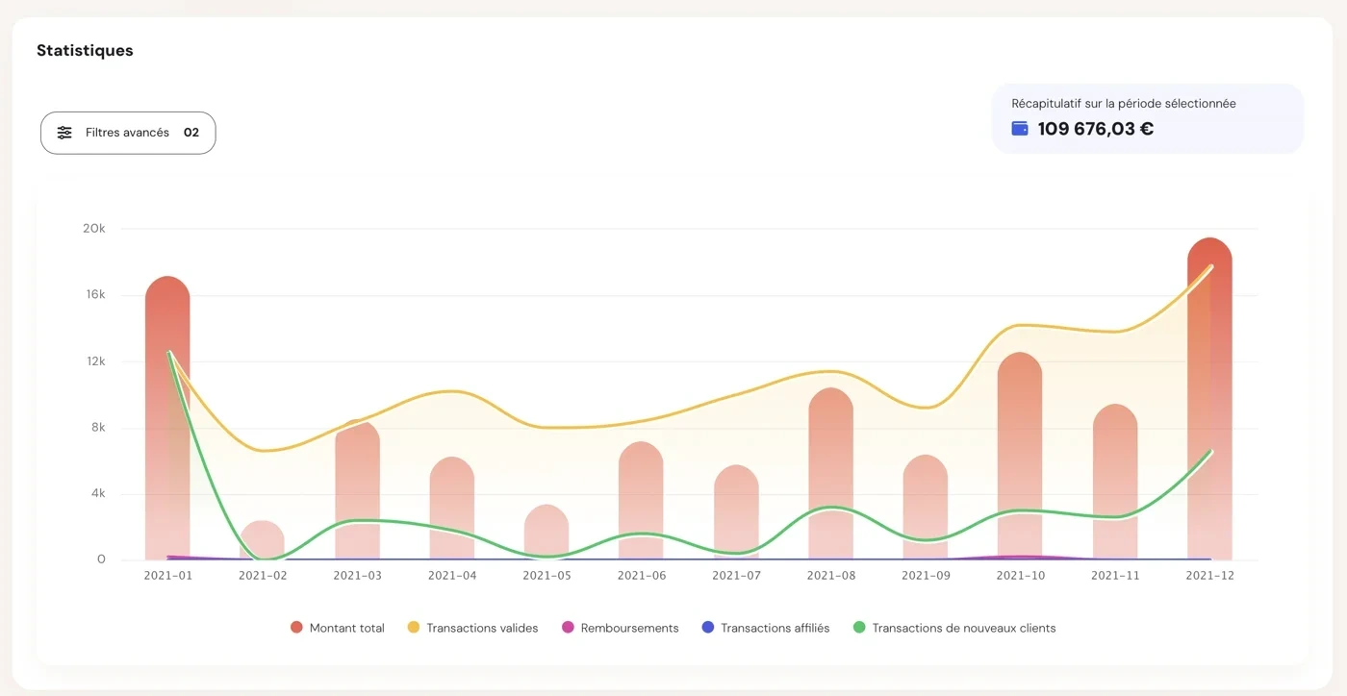This screenshot has height=696, width=1347.
Task: Select the 2021-07 total bar
Action: 736,512
